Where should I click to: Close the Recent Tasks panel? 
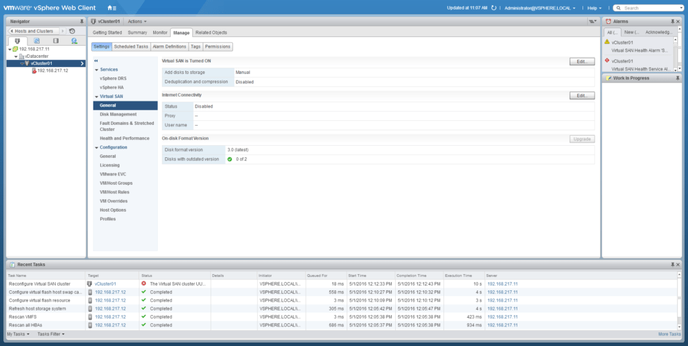(678, 265)
